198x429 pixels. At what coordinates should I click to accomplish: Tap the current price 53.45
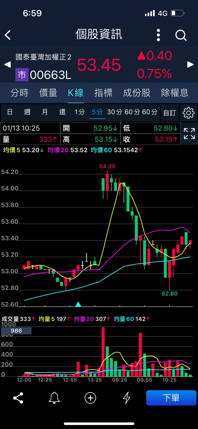pyautogui.click(x=99, y=65)
